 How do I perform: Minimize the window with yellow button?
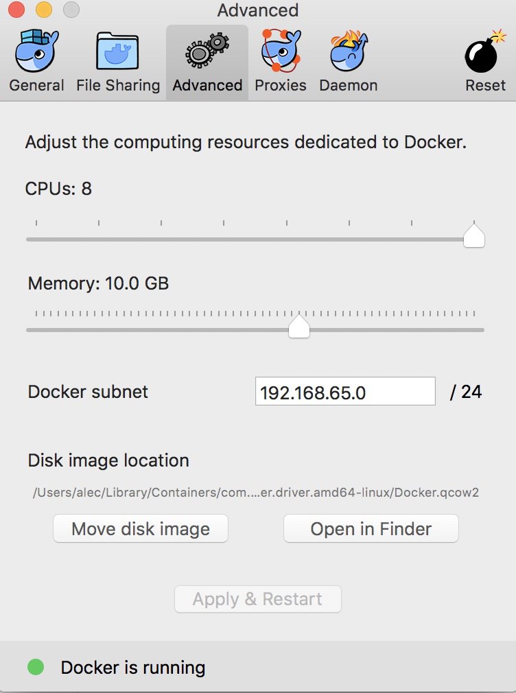point(44,10)
